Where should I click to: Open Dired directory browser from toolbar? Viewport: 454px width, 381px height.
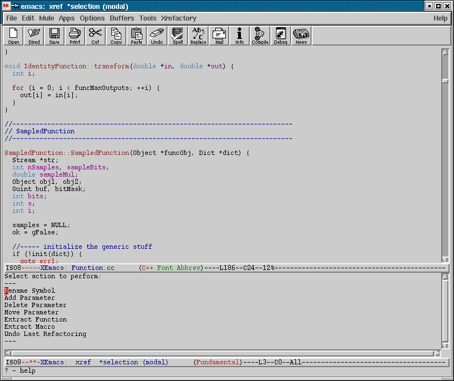click(x=34, y=36)
